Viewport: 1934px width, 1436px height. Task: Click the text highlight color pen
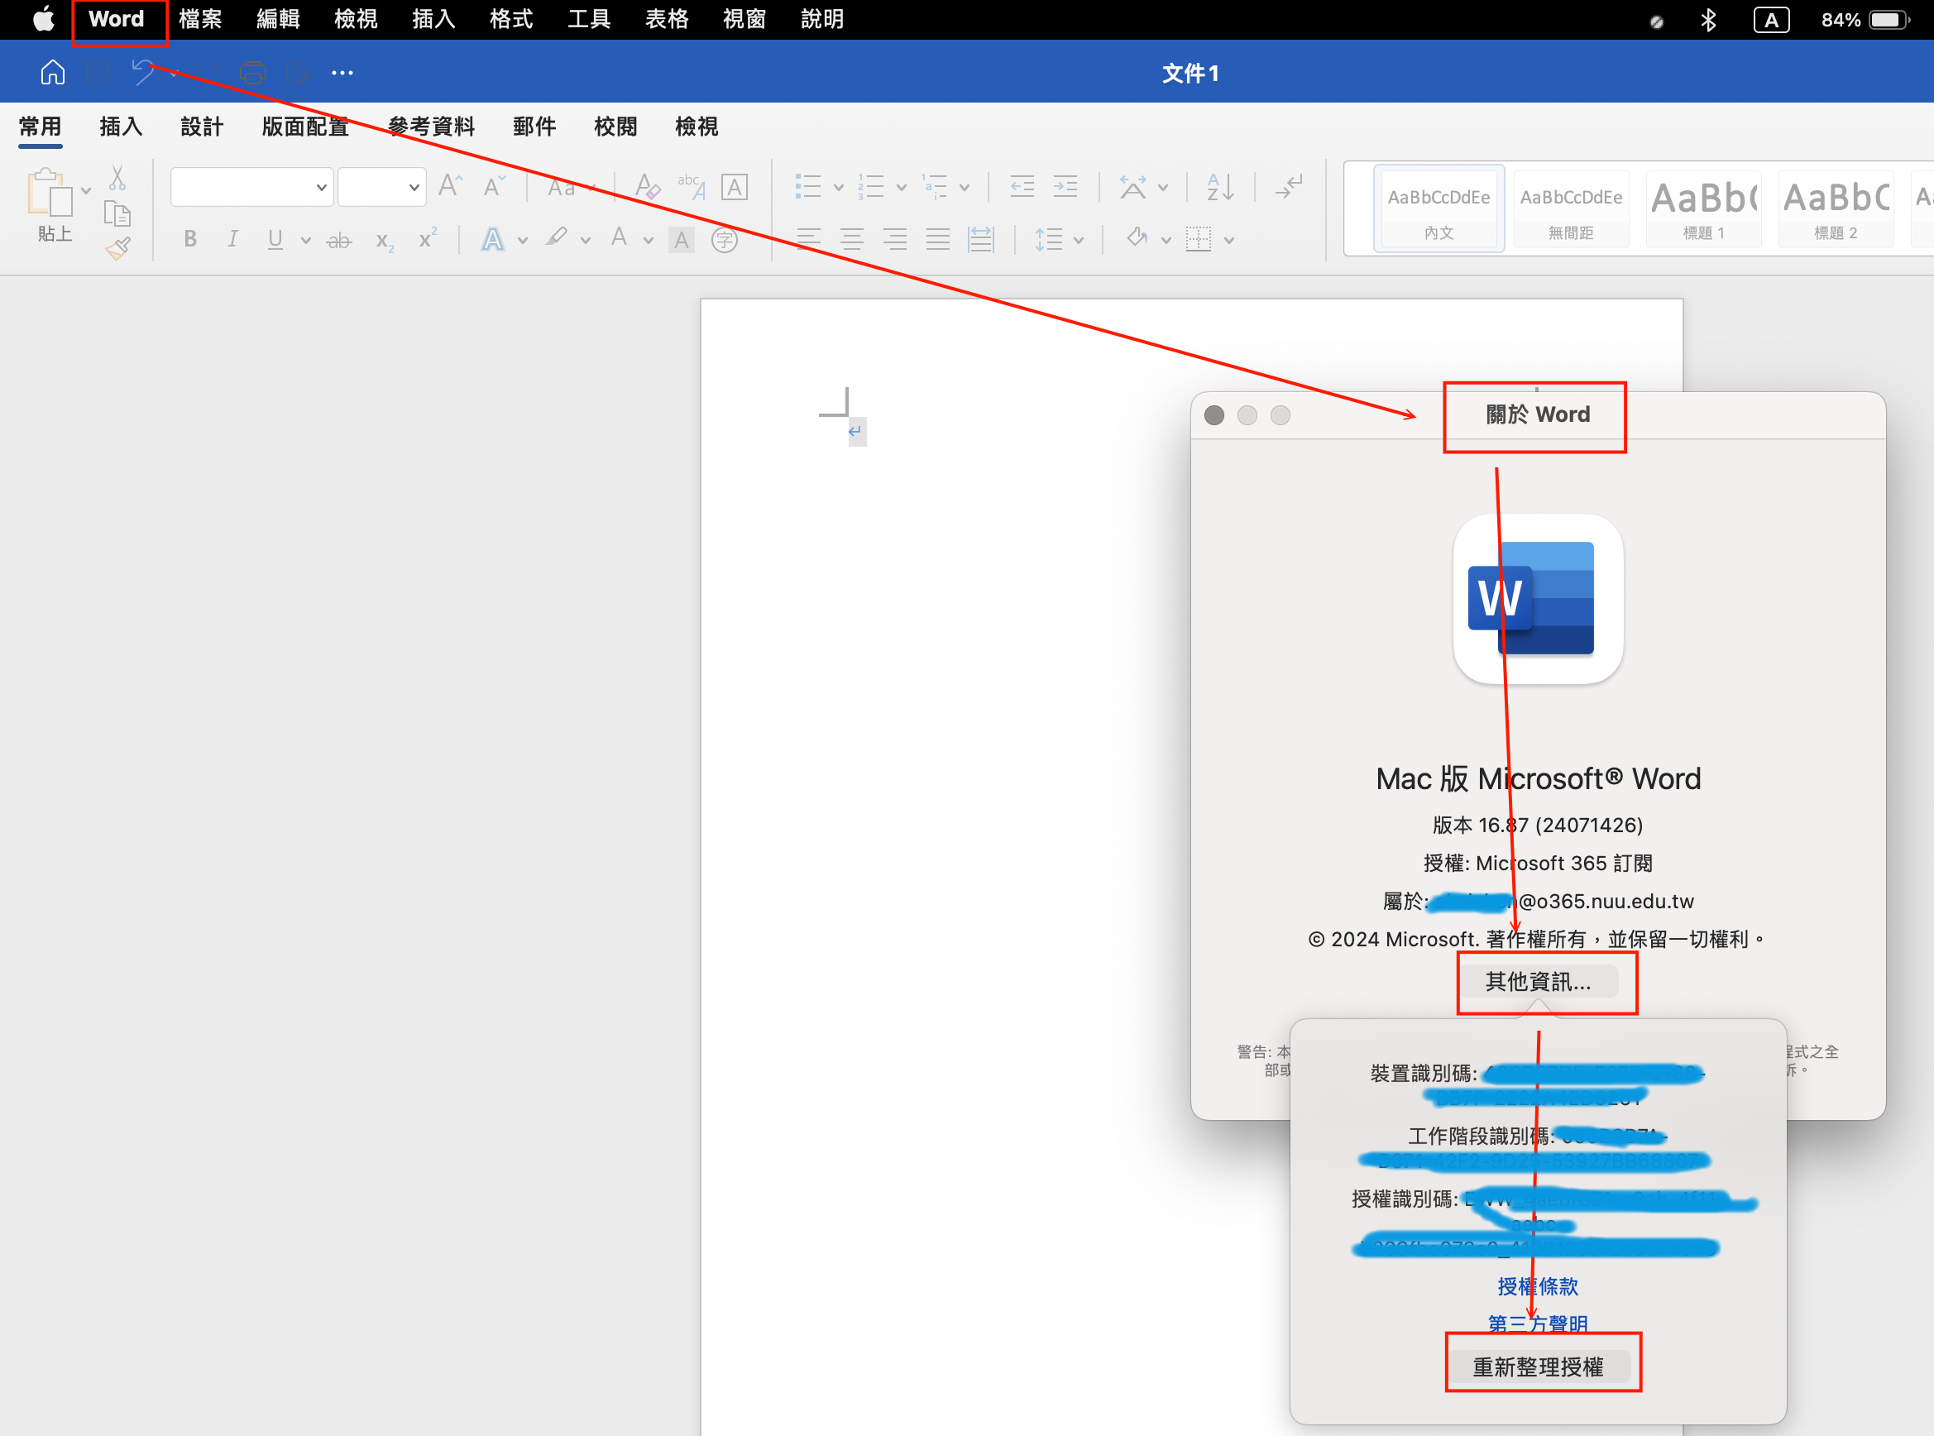(557, 238)
